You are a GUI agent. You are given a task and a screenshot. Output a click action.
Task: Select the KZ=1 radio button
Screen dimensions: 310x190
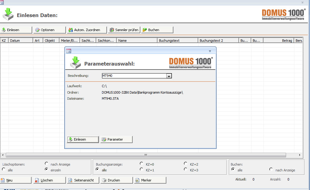[141, 169]
